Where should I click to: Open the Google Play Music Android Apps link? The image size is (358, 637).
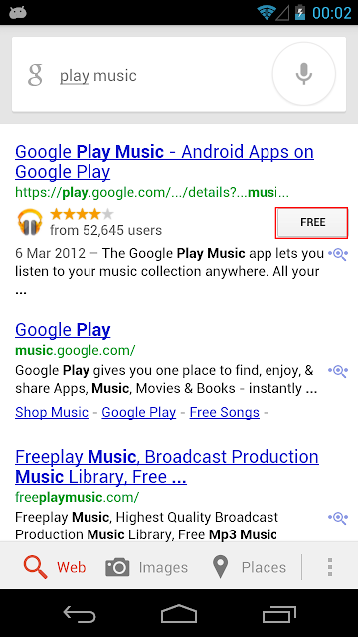coord(164,162)
